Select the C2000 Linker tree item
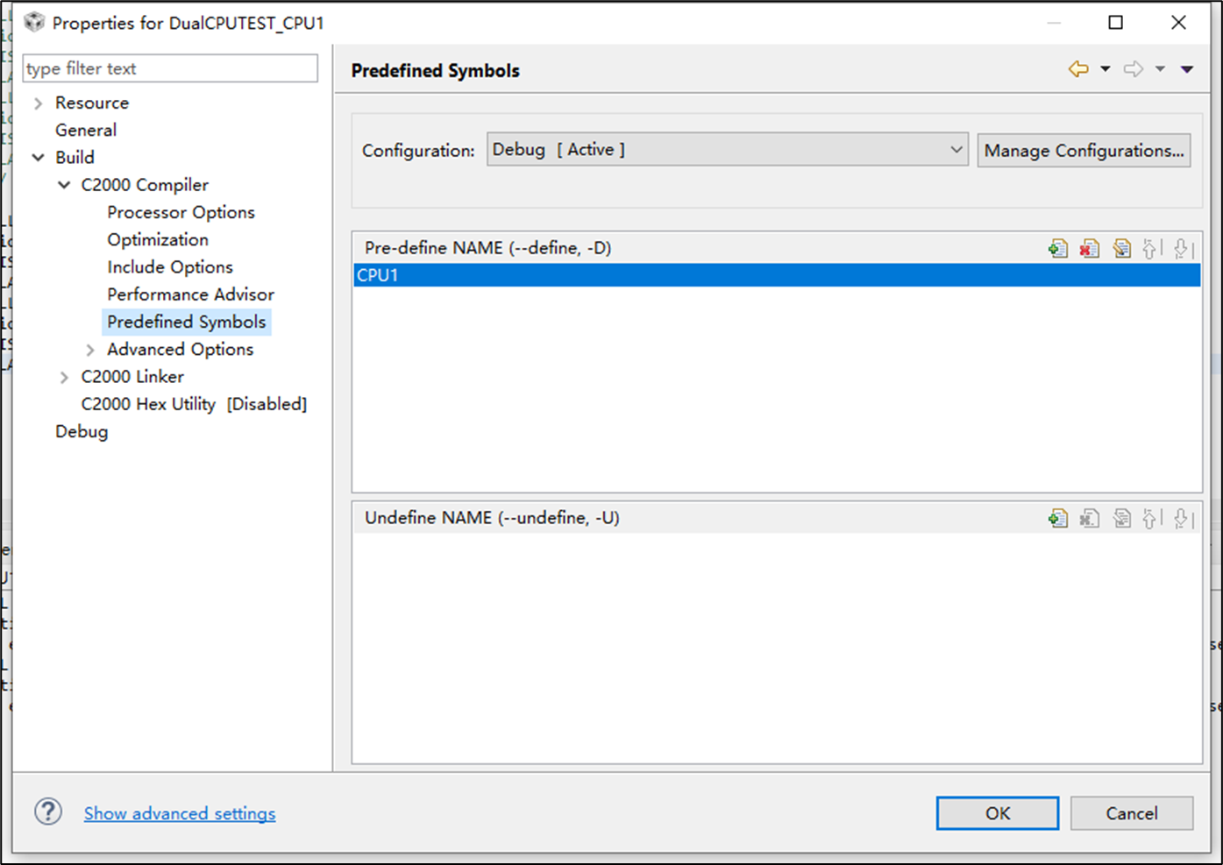 pos(132,376)
